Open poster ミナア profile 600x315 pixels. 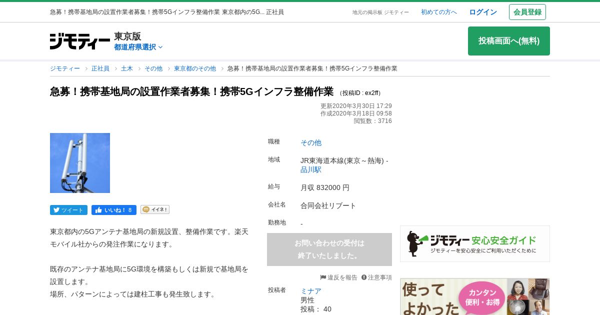[311, 291]
